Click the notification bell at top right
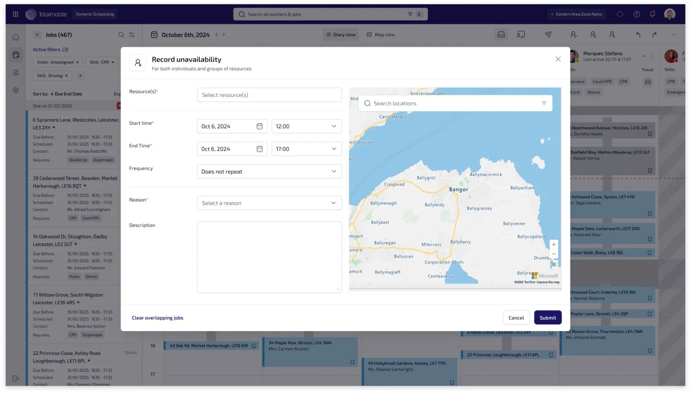The height and width of the screenshot is (393, 691). 653,14
